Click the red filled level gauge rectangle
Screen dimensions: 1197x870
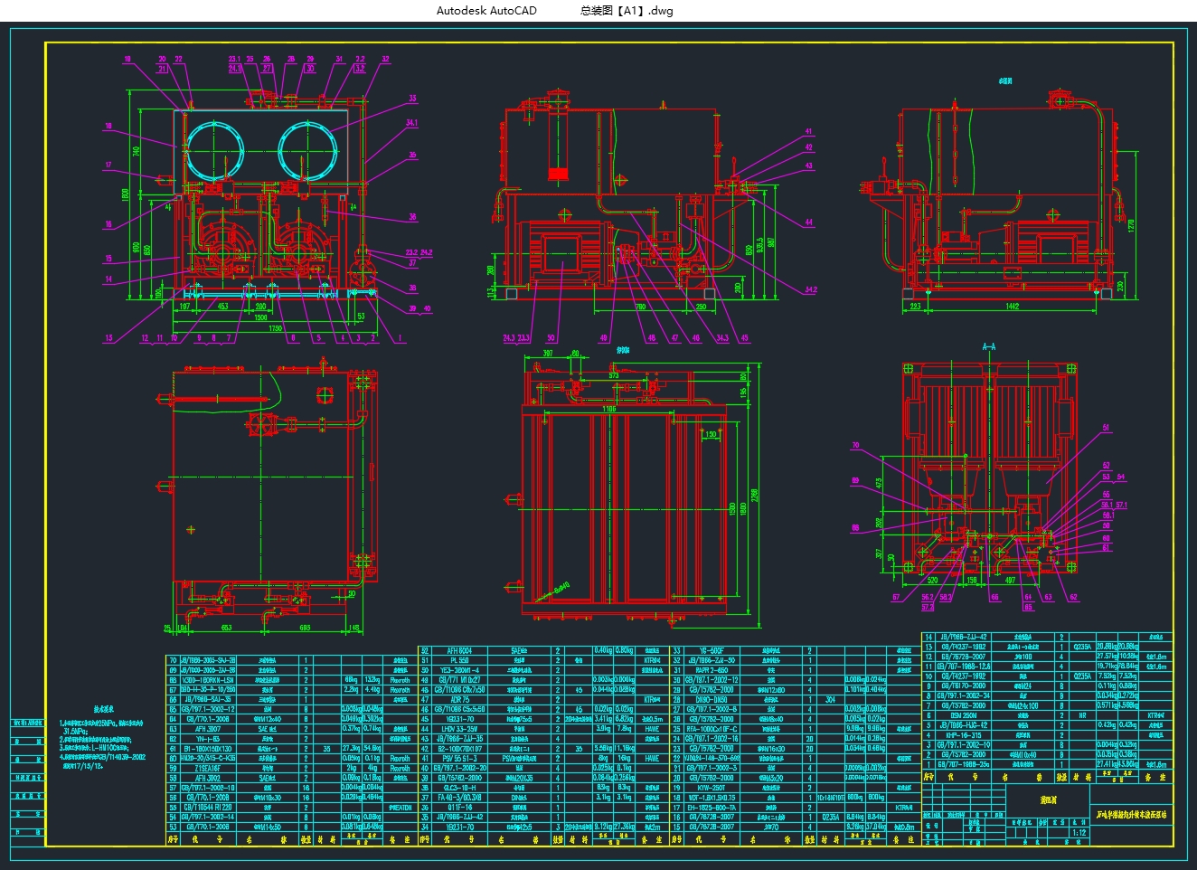(559, 173)
